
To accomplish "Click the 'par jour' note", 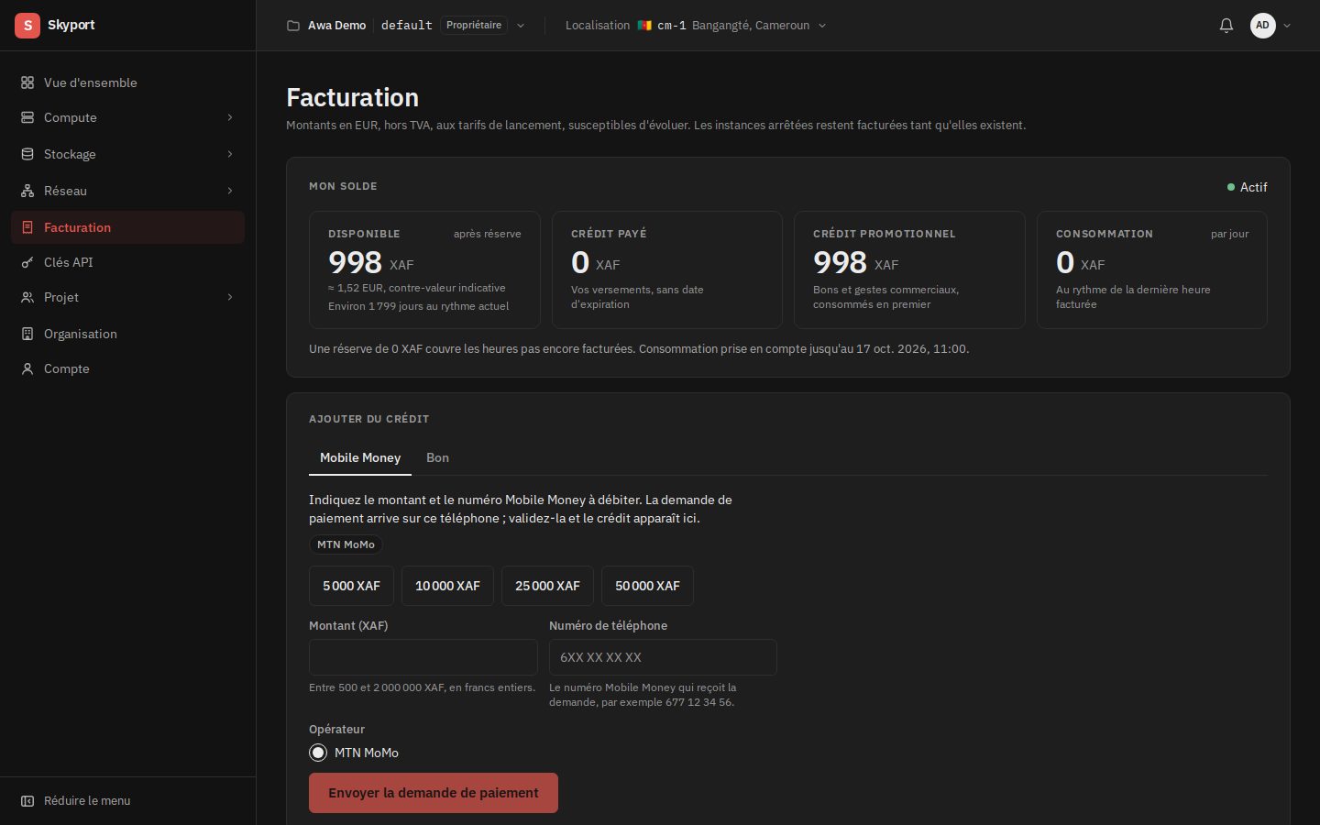I will [1229, 234].
